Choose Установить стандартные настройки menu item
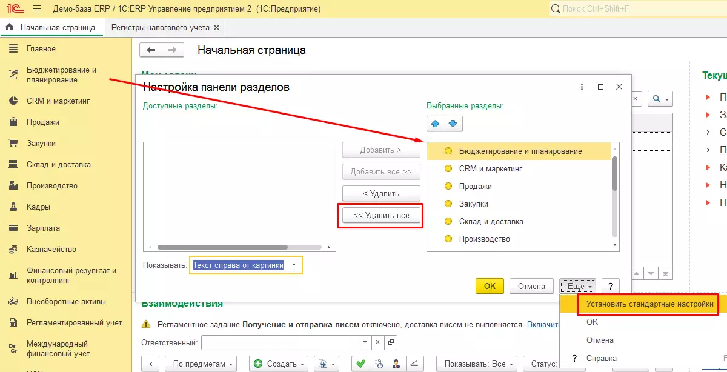Screen dimensions: 727x372 pyautogui.click(x=643, y=304)
